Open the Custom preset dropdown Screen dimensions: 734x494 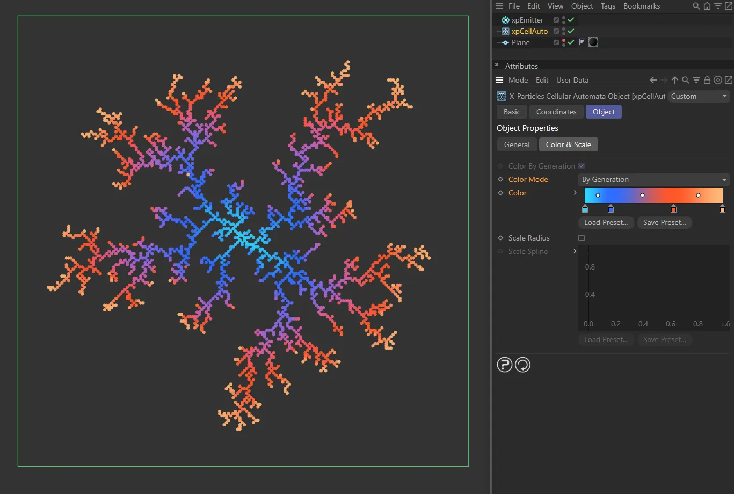pos(725,96)
